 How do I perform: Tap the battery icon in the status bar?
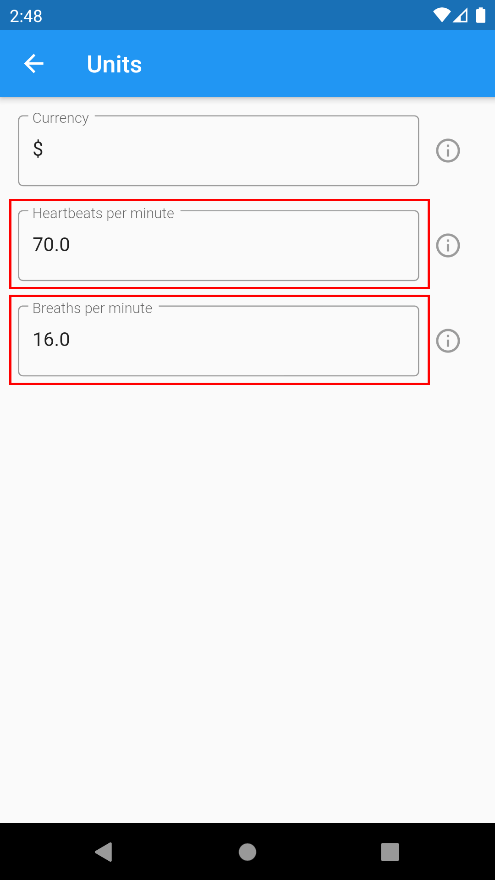pyautogui.click(x=480, y=15)
